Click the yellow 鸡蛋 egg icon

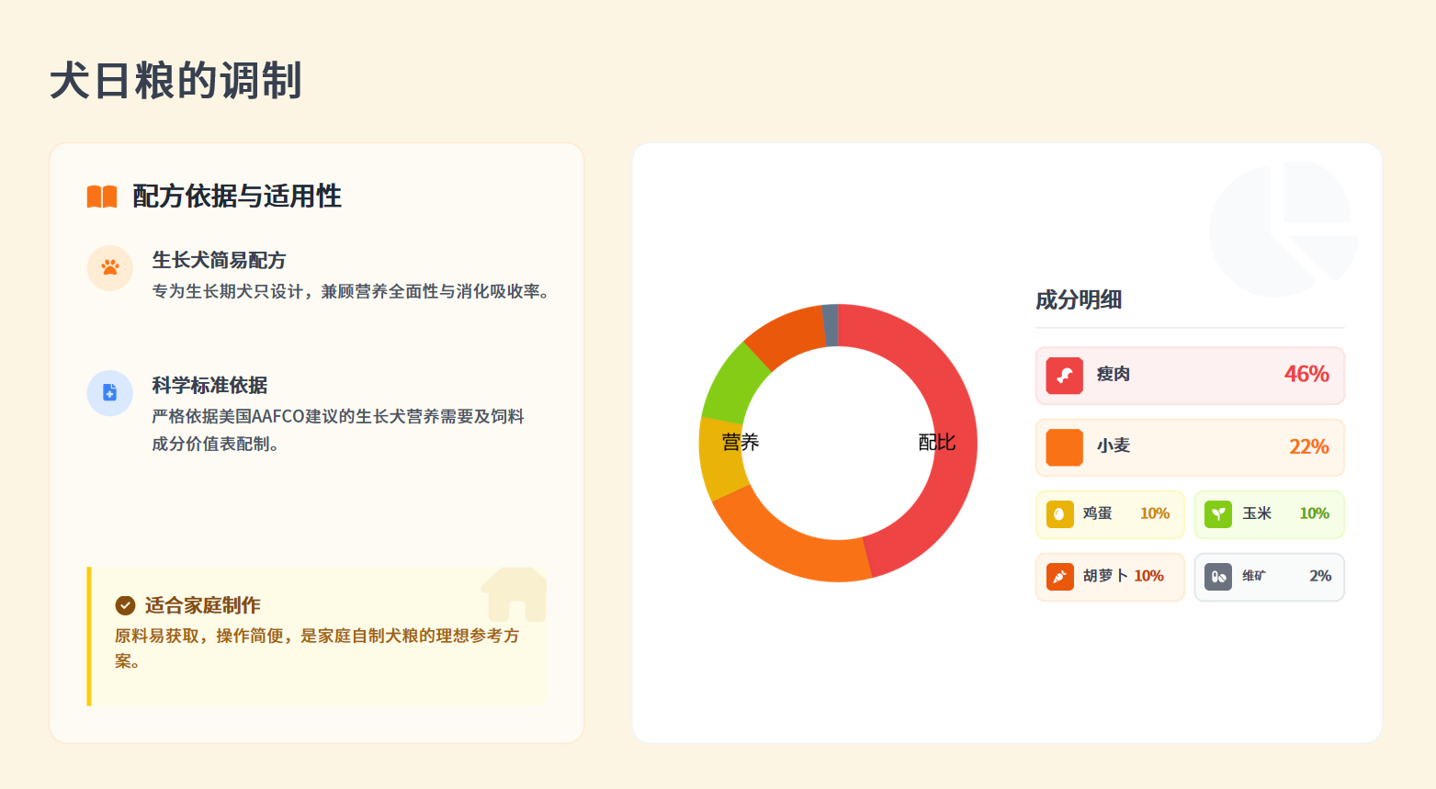point(1059,514)
